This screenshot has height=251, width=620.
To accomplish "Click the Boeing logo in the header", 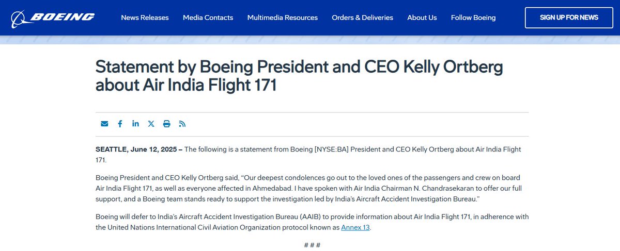I will point(53,18).
